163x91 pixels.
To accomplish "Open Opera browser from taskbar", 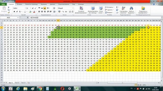I will pyautogui.click(x=62, y=89).
